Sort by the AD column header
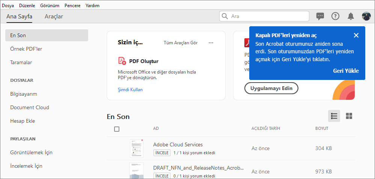 [x=156, y=129]
